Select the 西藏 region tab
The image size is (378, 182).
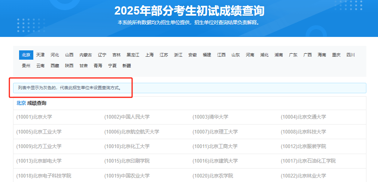[55, 66]
